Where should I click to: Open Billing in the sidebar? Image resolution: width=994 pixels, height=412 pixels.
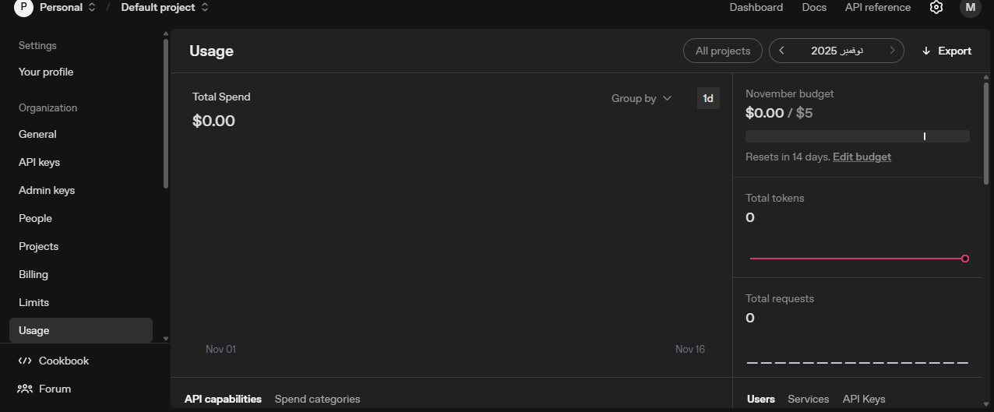coord(33,274)
